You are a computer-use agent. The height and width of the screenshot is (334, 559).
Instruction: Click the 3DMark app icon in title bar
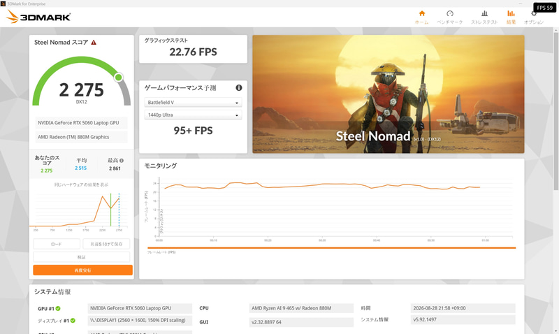coord(3,3)
